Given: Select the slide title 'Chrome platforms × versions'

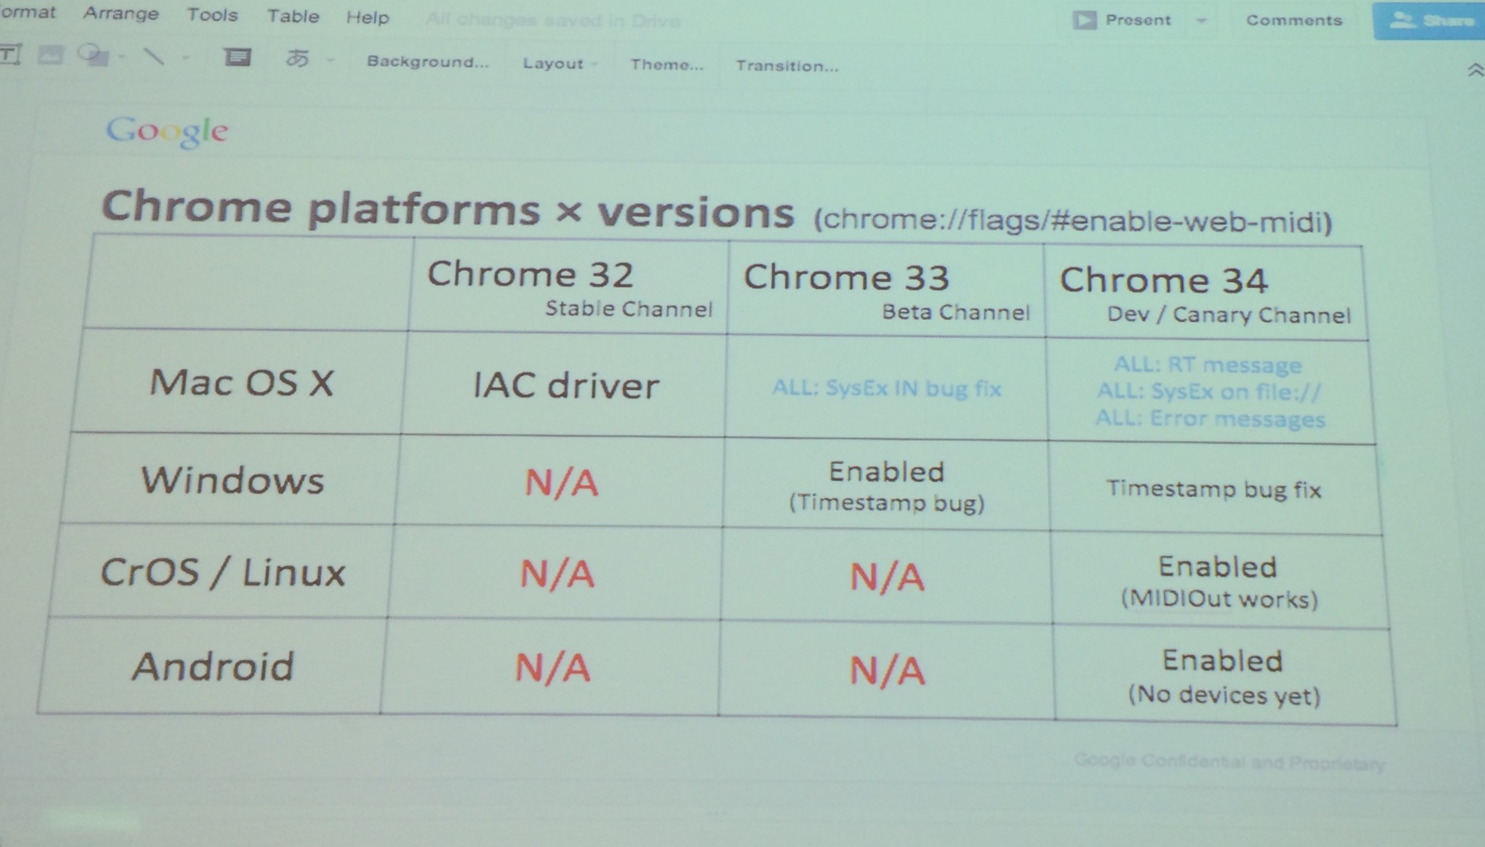Looking at the screenshot, I should click(448, 209).
